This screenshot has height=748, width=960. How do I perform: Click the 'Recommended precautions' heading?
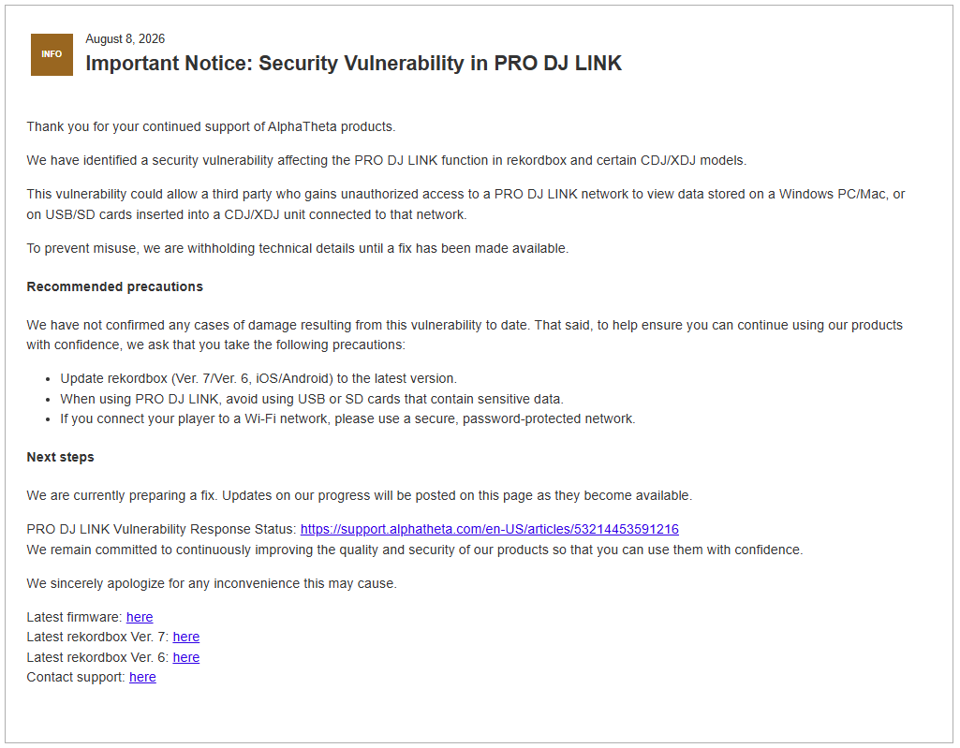(x=114, y=287)
